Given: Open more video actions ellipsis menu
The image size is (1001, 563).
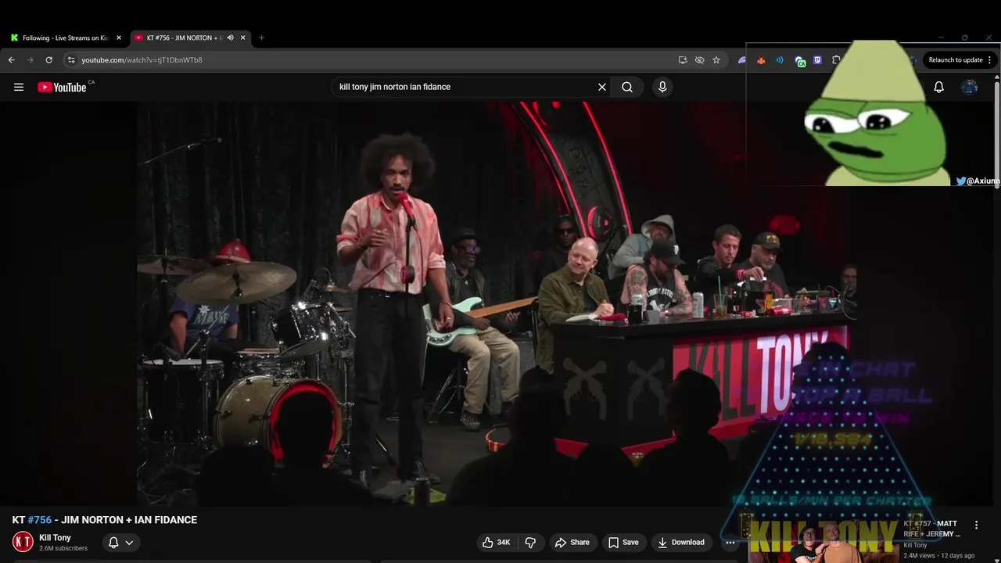Looking at the screenshot, I should tap(730, 542).
